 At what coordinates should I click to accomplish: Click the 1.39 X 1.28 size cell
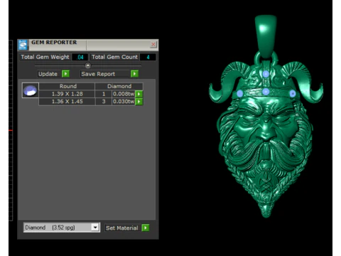tap(67, 94)
